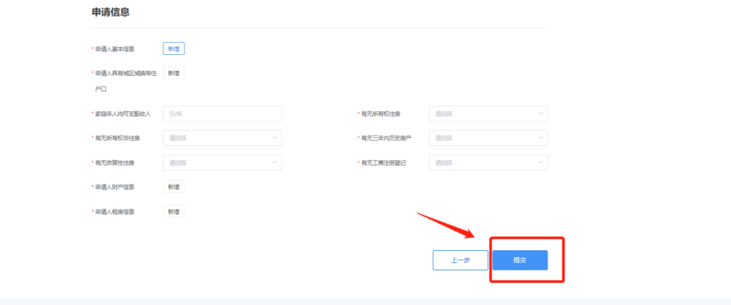Click the 有无工商注册登记 label text
The height and width of the screenshot is (305, 731).
384,163
